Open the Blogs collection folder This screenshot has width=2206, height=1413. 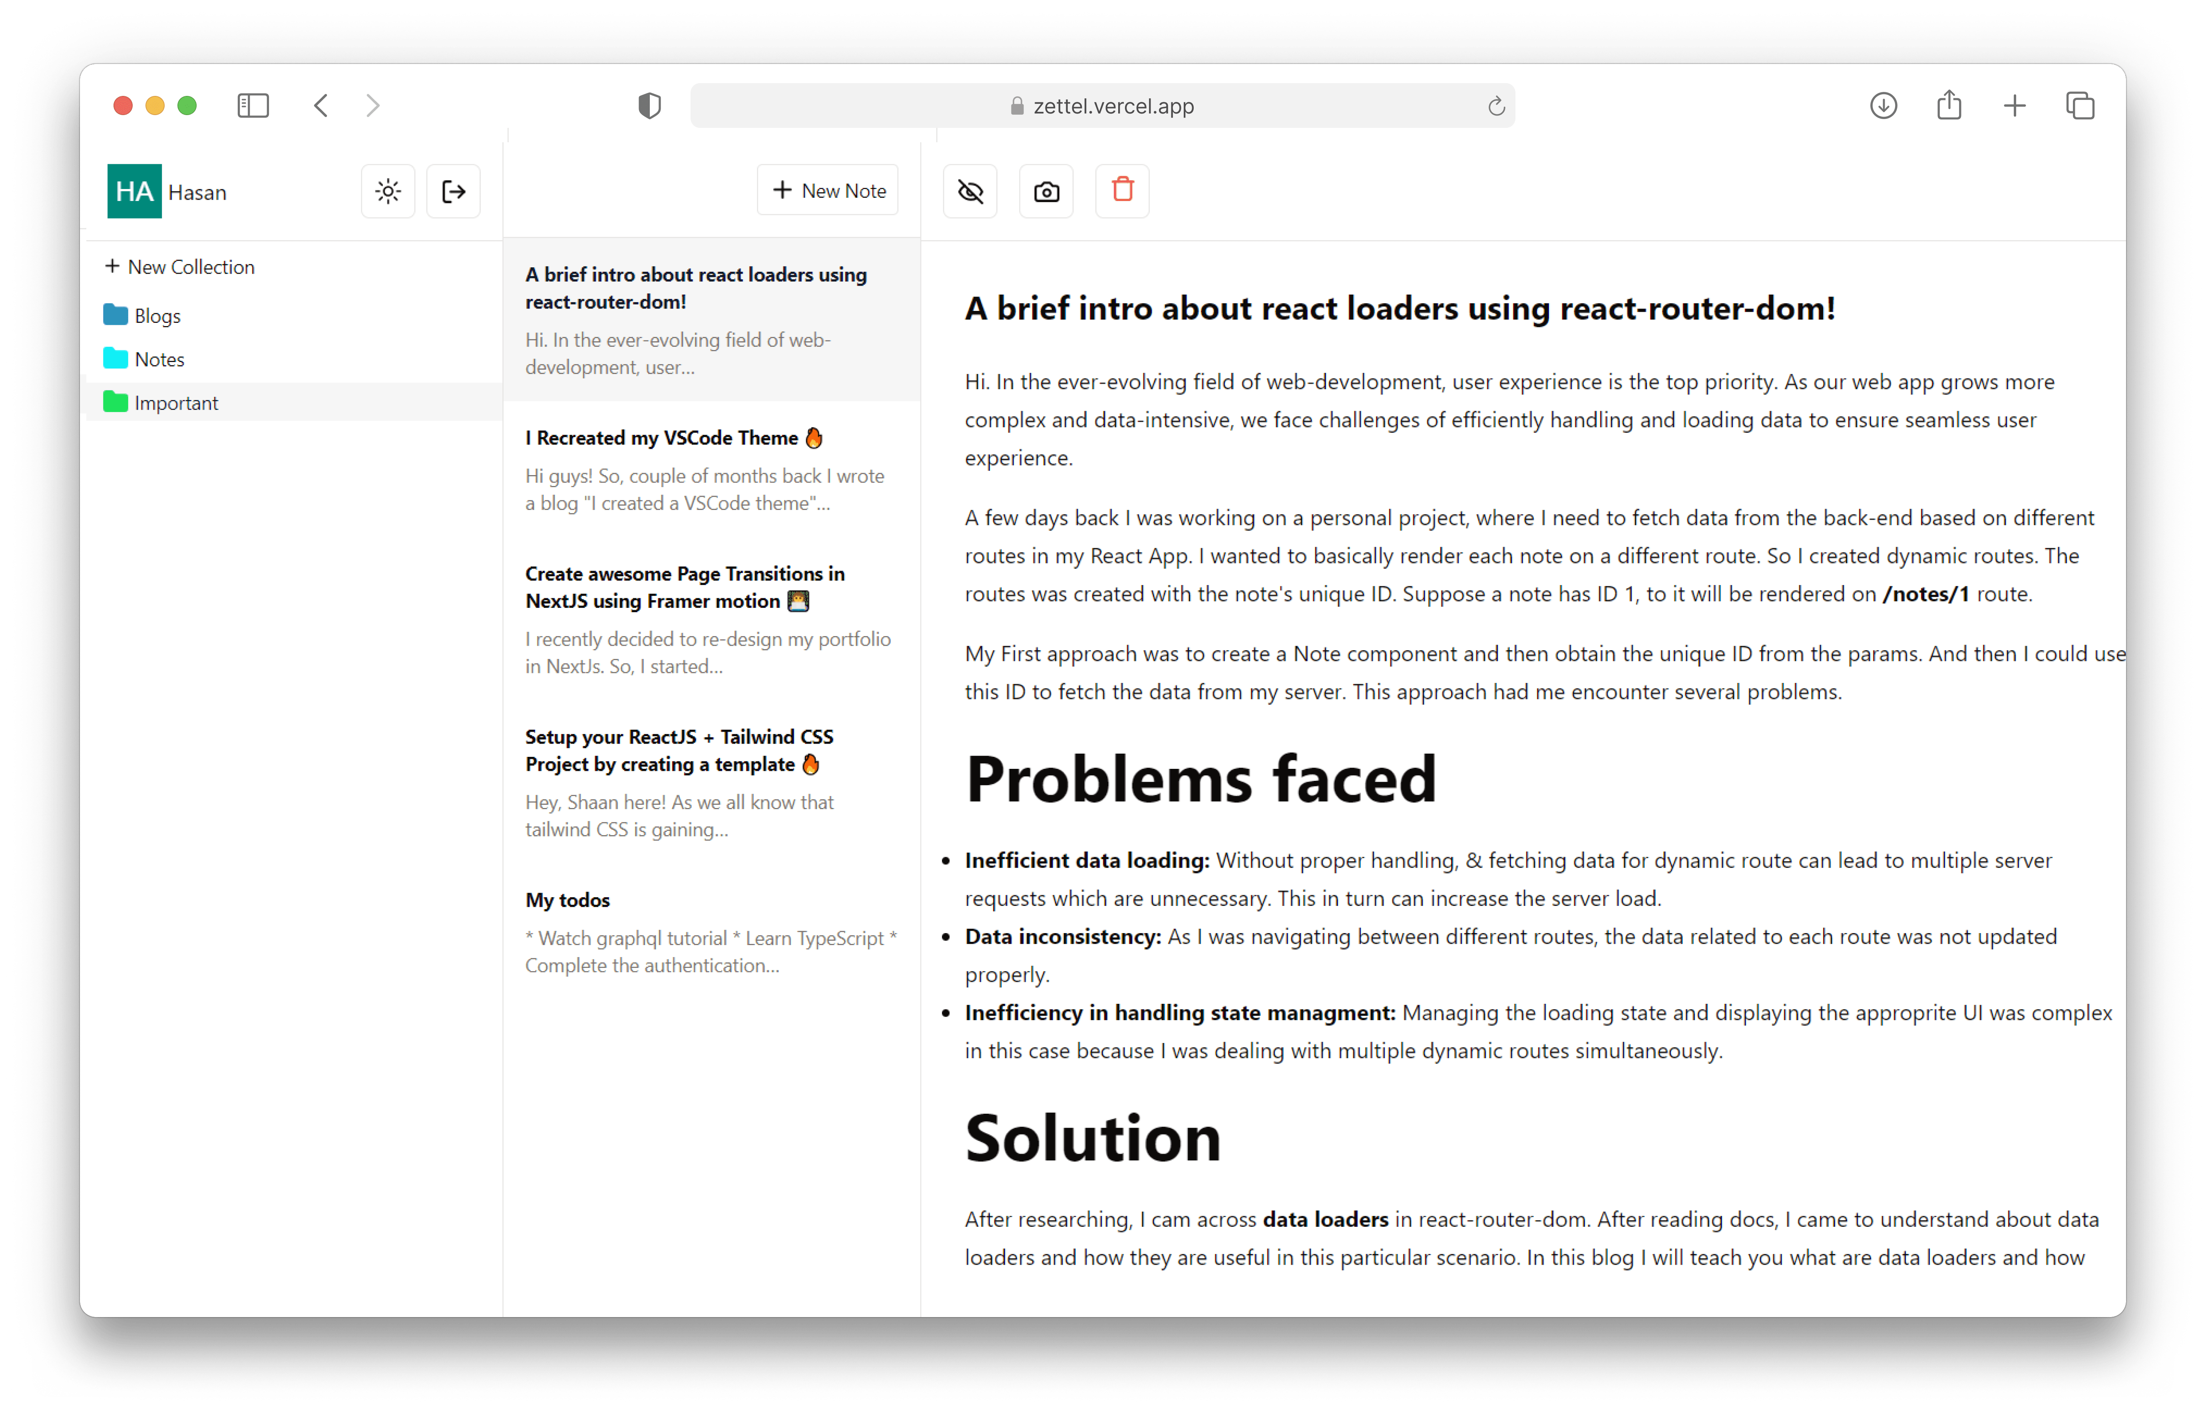[294, 316]
